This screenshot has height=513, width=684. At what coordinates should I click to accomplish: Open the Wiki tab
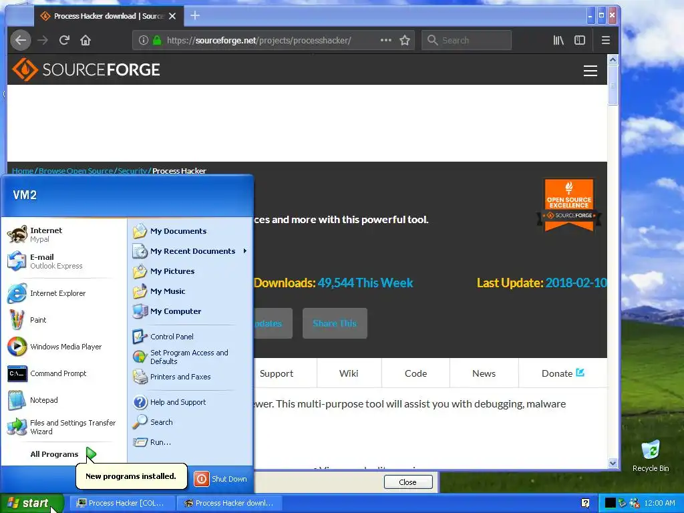(349, 373)
